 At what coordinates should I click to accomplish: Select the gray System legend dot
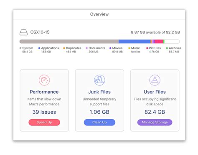click(20, 48)
